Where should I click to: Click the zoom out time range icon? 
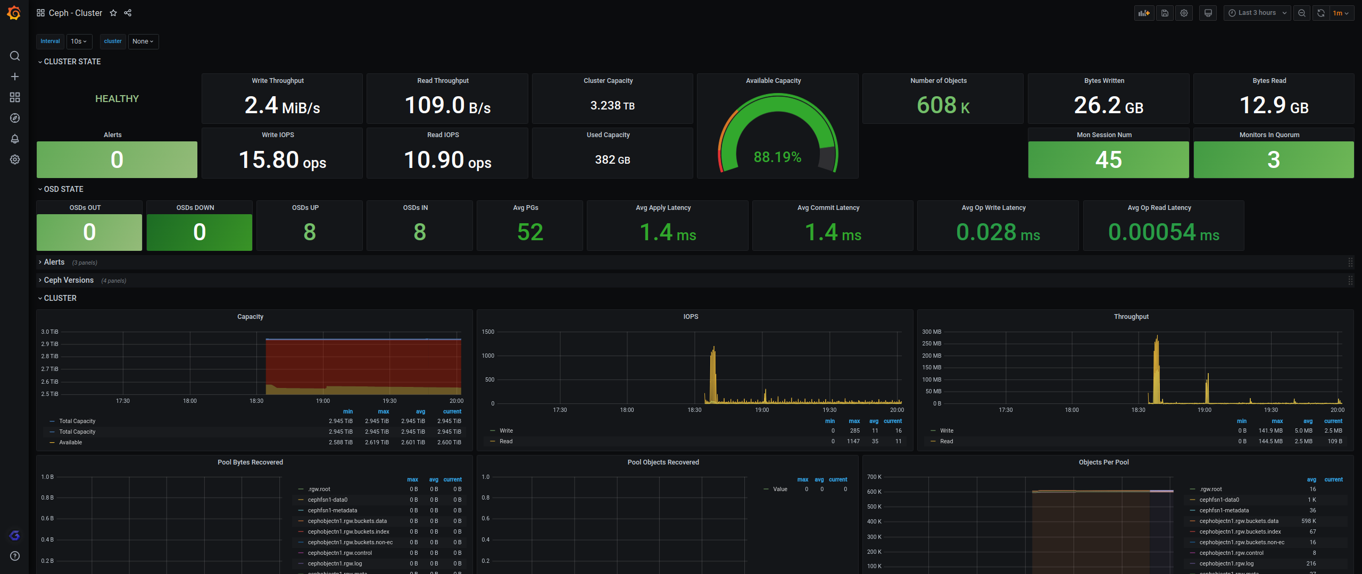(1301, 13)
